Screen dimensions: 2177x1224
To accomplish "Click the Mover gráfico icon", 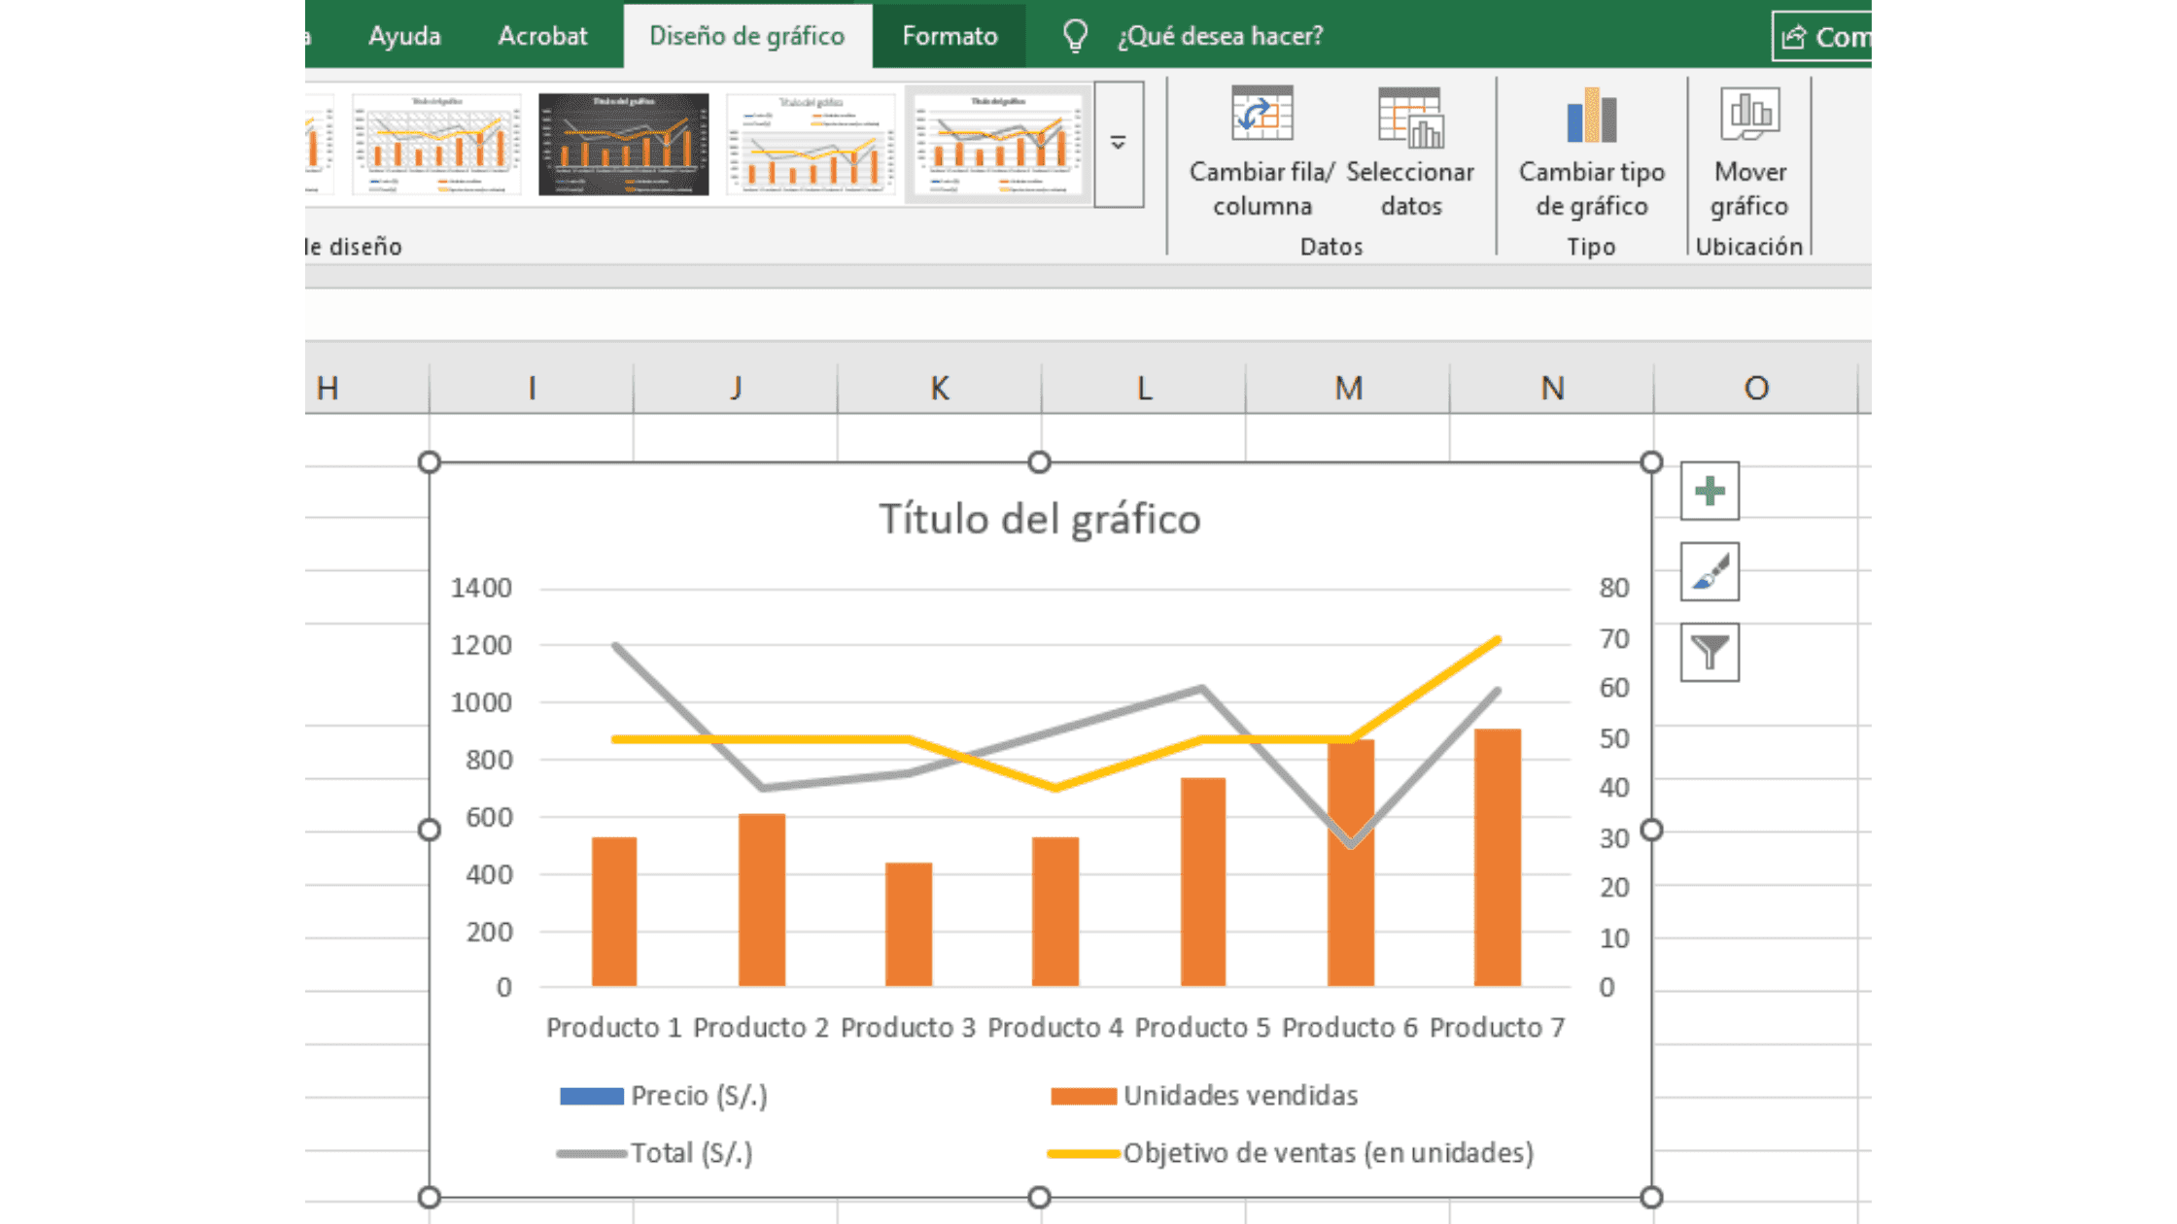I will pos(1749,113).
